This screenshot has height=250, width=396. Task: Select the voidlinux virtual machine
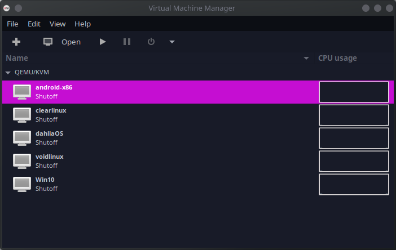click(x=50, y=161)
